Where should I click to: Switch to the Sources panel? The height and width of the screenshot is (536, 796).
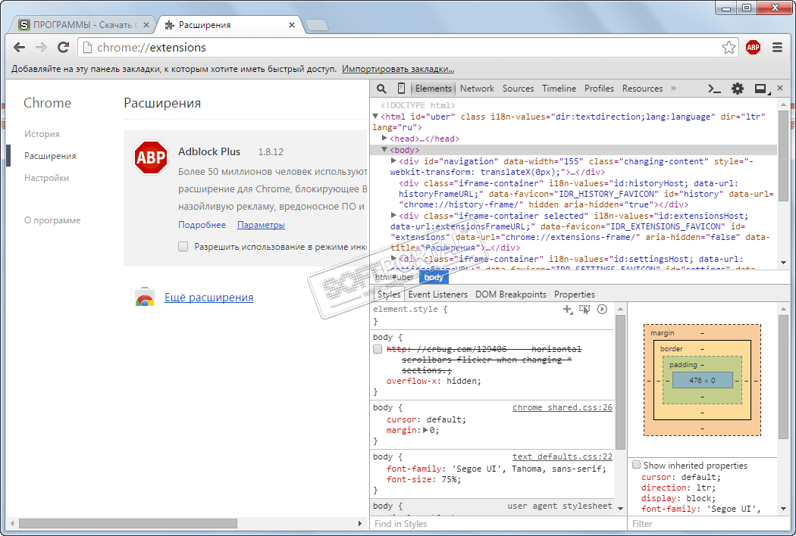(518, 89)
